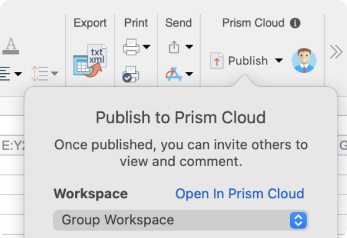This screenshot has width=347, height=238.
Task: Expand the print options arrow
Action: coord(146,46)
